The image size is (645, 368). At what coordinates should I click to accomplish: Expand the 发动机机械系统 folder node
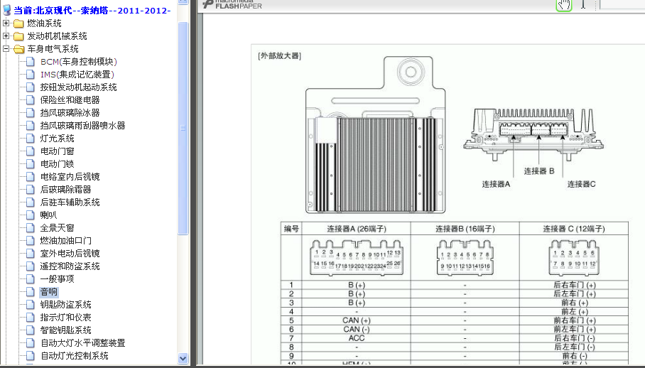(x=6, y=36)
